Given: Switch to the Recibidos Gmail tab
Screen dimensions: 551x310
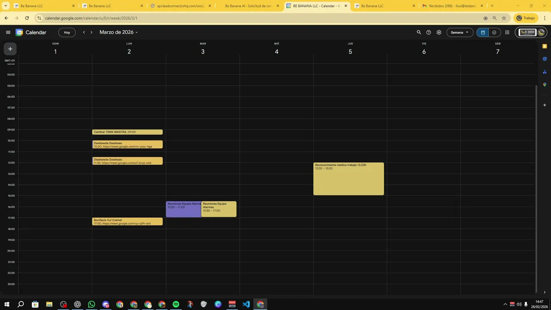Looking at the screenshot, I should tap(453, 6).
